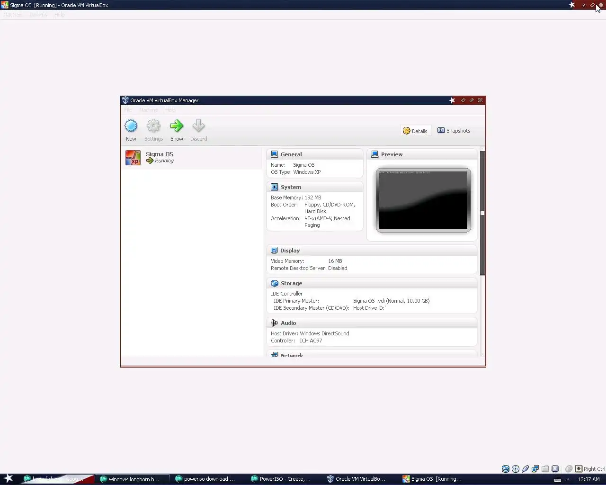Open Settings in the Manager toolbar
The image size is (606, 485).
(153, 130)
